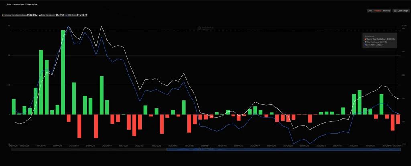Viewport: 411px width, 166px height.
Task: Toggle the ETH Price legend series
Action: click(x=77, y=15)
